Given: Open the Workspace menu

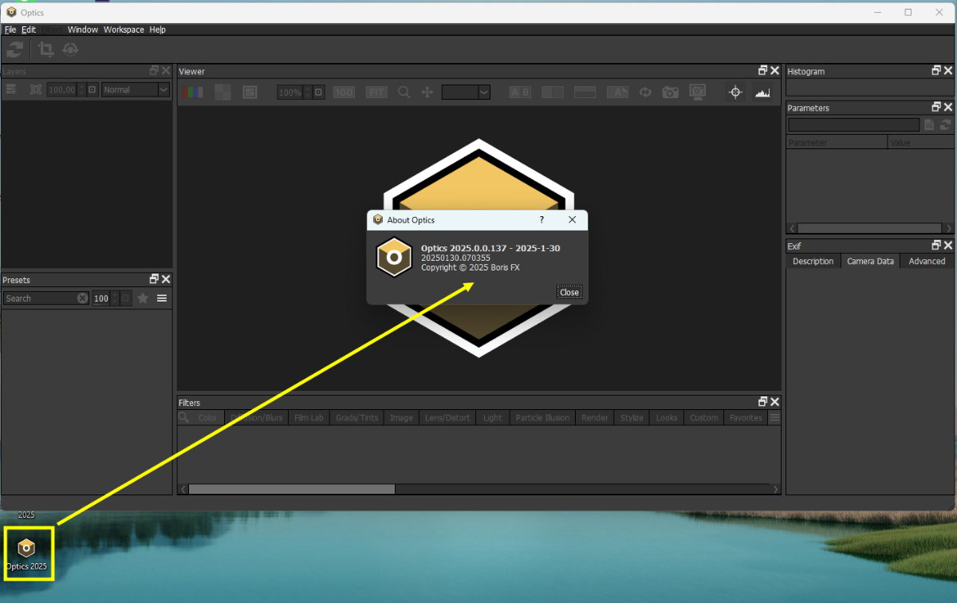Looking at the screenshot, I should point(124,30).
